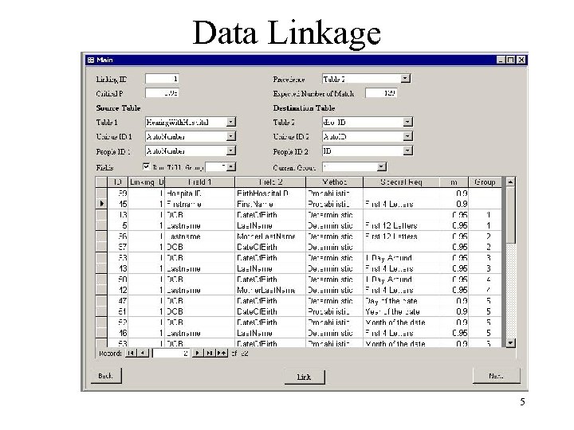Click LastName Field 2 cell in row 16
This screenshot has width=574, height=430.
click(x=270, y=333)
